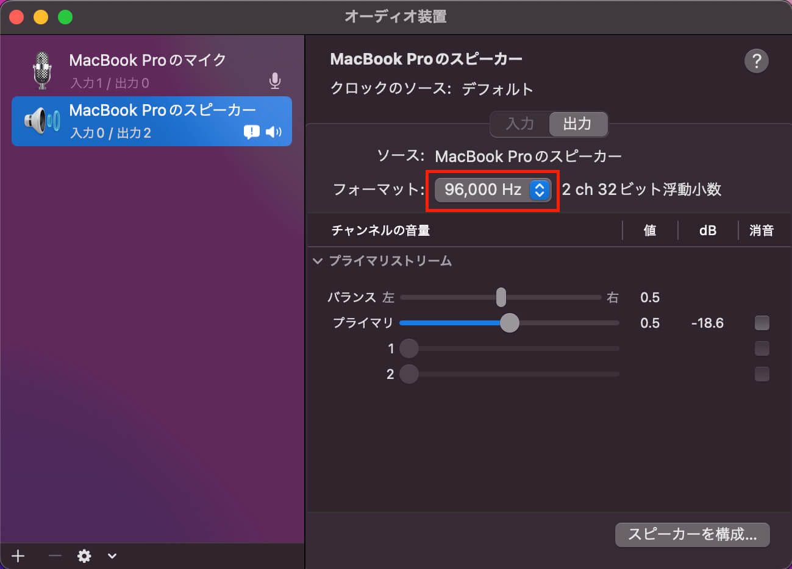Open help with the question mark button

tap(756, 61)
